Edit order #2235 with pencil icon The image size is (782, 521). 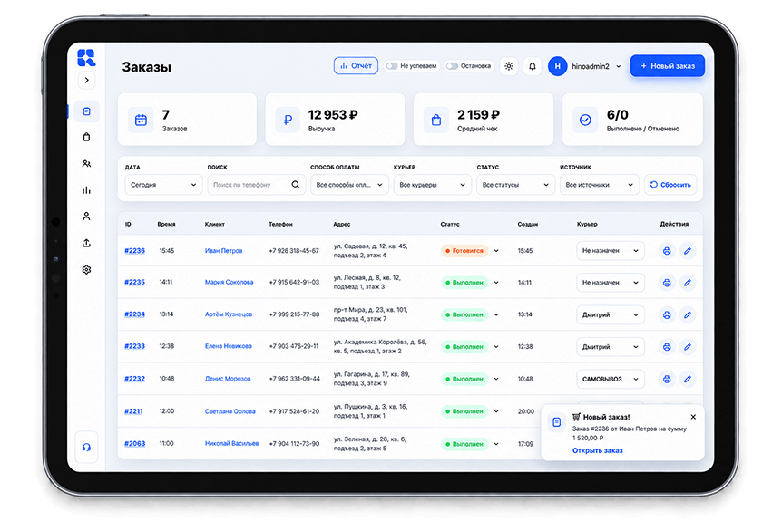coord(688,283)
